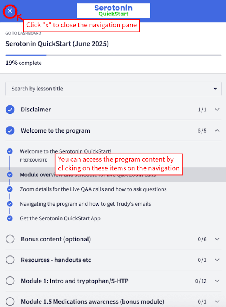Click checkmark icon next to Get the Serotonin QuickStart App
Viewport: 226px width, 307px height.
pyautogui.click(x=10, y=218)
